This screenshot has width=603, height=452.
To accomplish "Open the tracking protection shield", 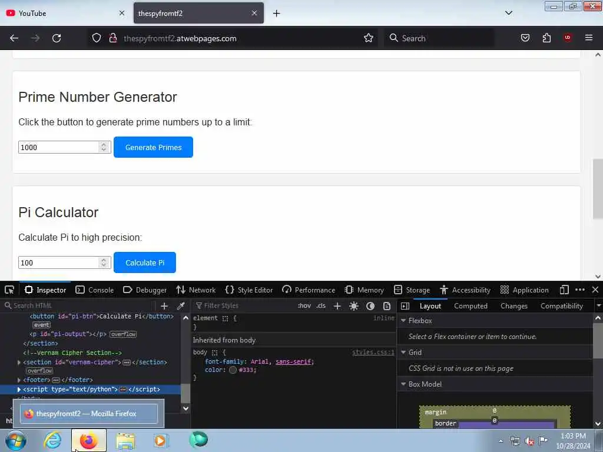I will [97, 38].
